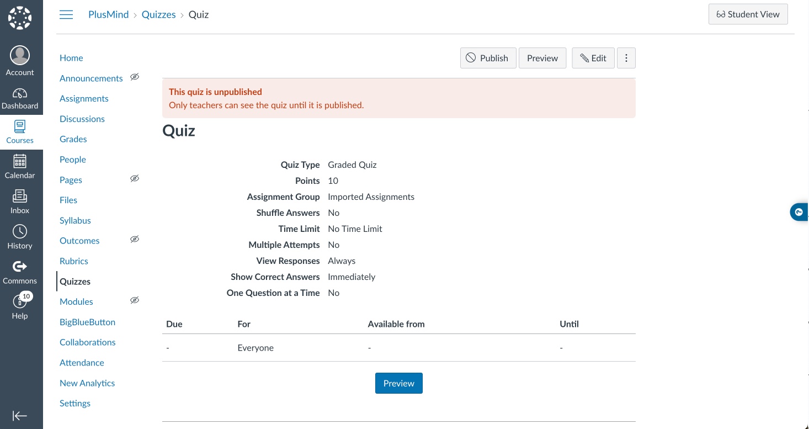Open Inbox in global navigation
Viewport: 809px width, 429px height.
coord(20,202)
